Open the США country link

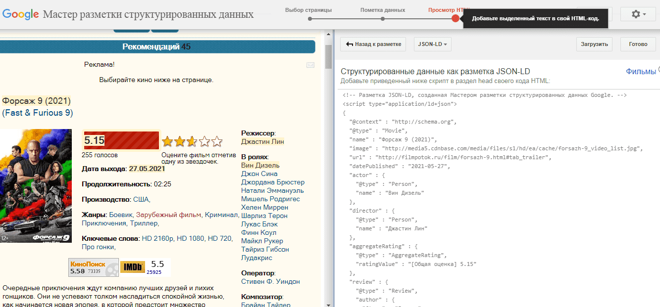click(141, 199)
